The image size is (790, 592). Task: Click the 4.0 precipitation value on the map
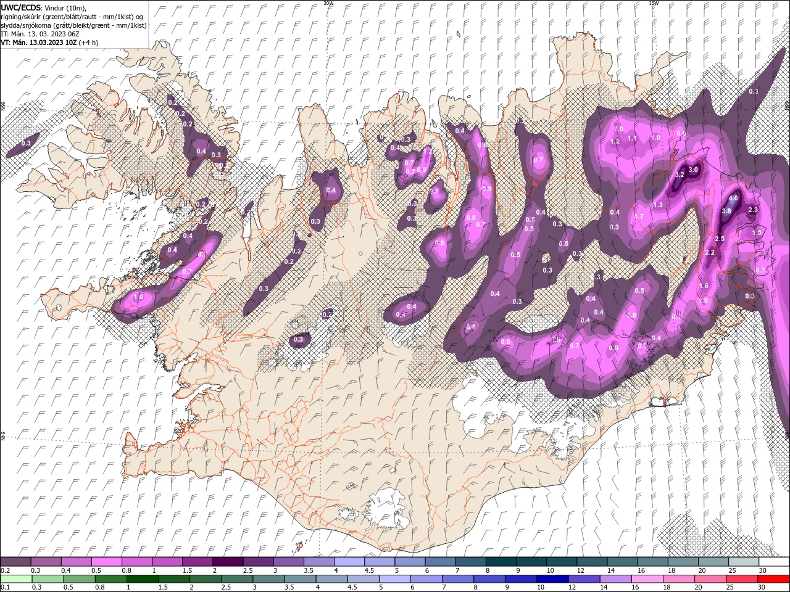[x=733, y=199]
